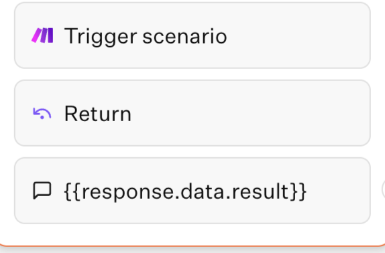Image resolution: width=385 pixels, height=253 pixels.
Task: Click the closing braces of response variable
Action: coord(298,191)
